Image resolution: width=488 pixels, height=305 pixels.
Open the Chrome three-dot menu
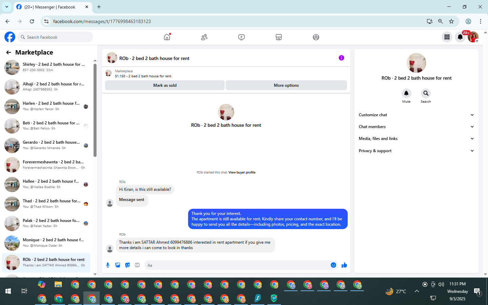pyautogui.click(x=481, y=21)
